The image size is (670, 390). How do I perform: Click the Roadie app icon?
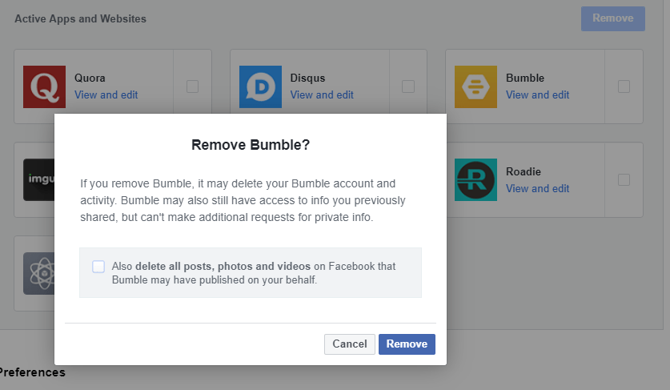475,179
